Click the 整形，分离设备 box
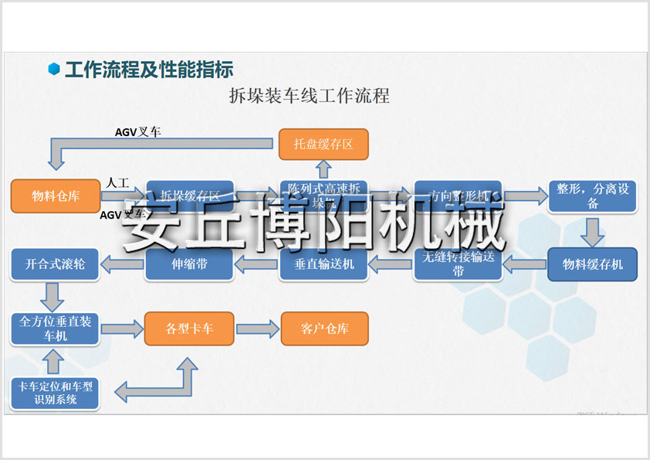Viewport: 650px width, 460px height. coord(592,196)
